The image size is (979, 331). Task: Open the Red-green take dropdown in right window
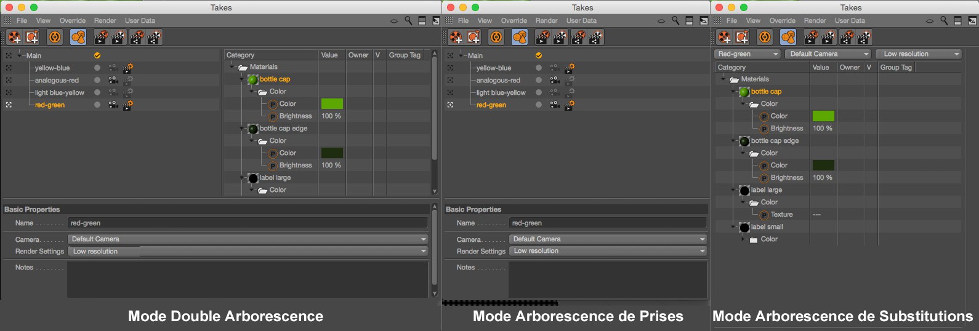(747, 54)
